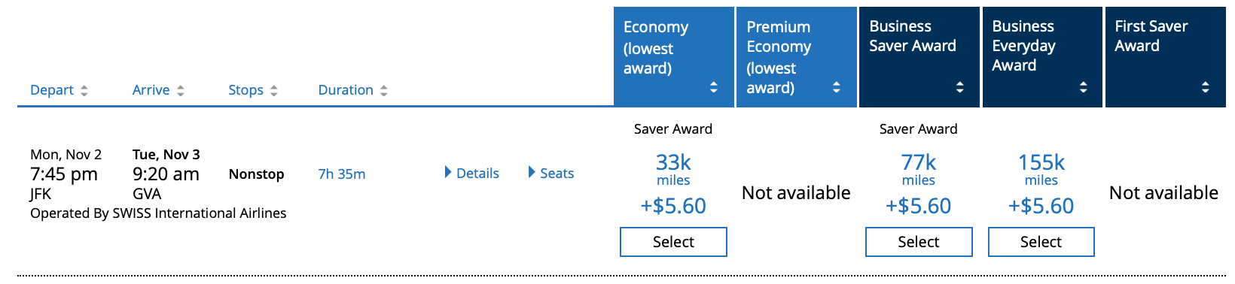The width and height of the screenshot is (1235, 284).
Task: Sort by First Saver Award arrows
Action: point(1206,87)
